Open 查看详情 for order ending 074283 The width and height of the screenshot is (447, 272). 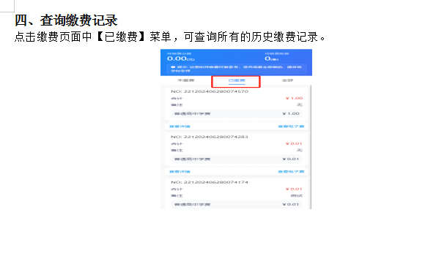click(180, 172)
